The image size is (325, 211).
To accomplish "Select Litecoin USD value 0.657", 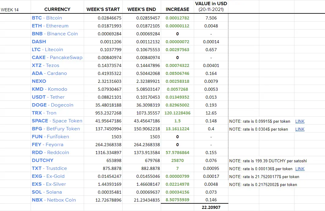I will [x=211, y=50].
